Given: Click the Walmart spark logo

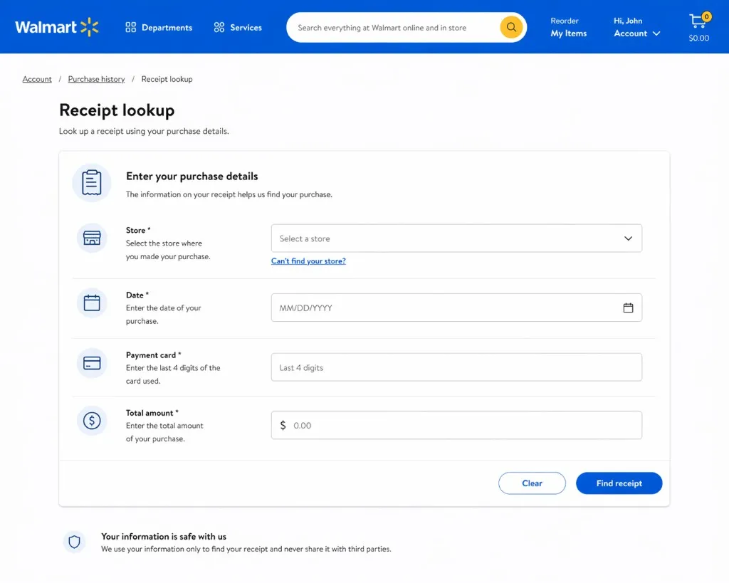Looking at the screenshot, I should (88, 26).
